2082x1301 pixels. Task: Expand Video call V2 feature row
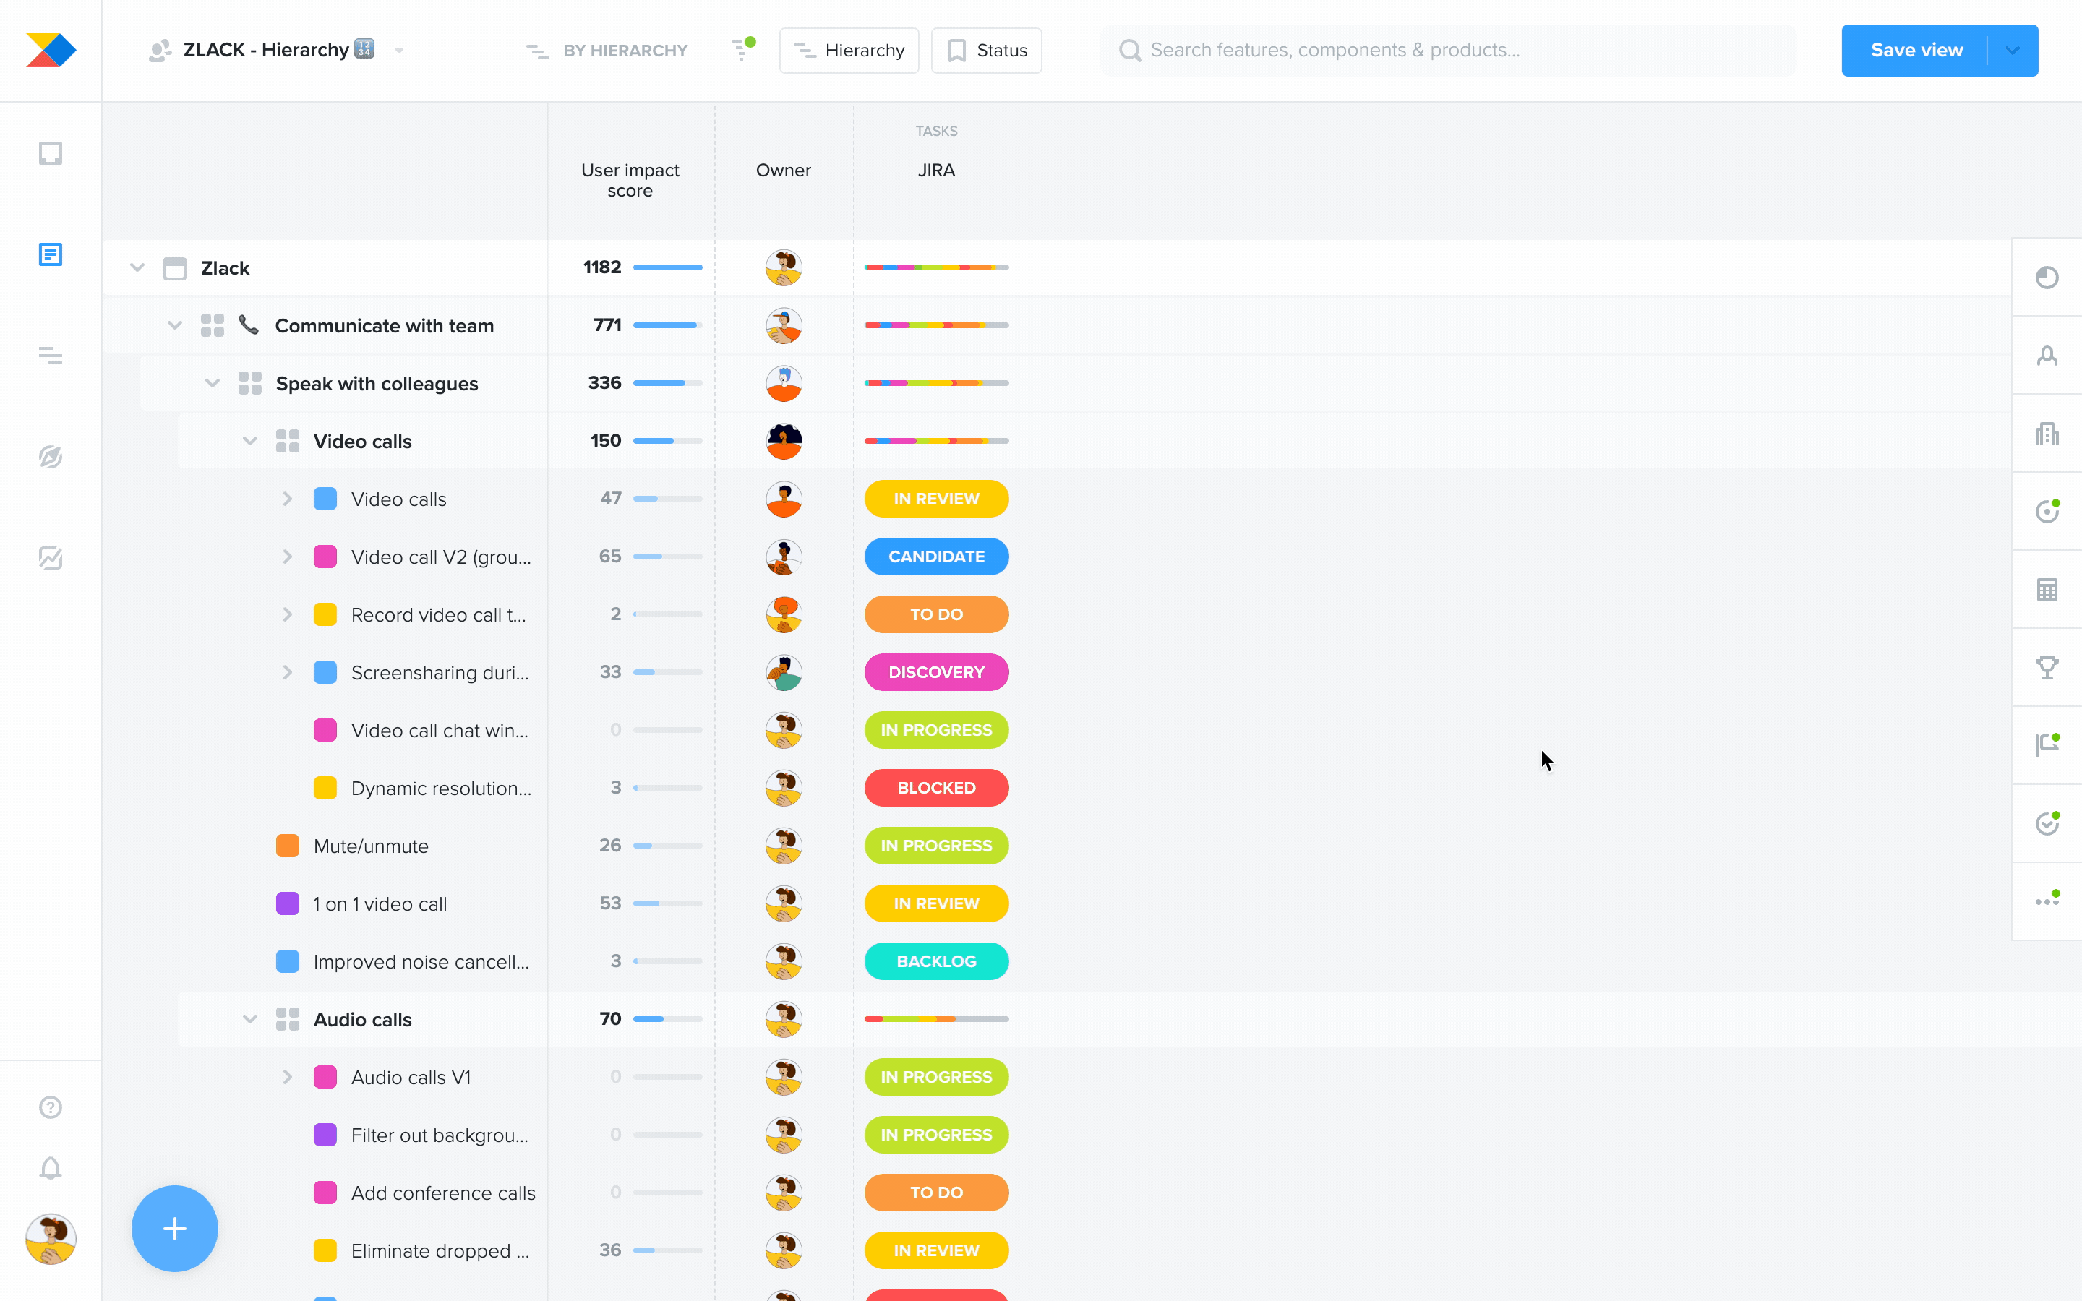[x=287, y=557]
